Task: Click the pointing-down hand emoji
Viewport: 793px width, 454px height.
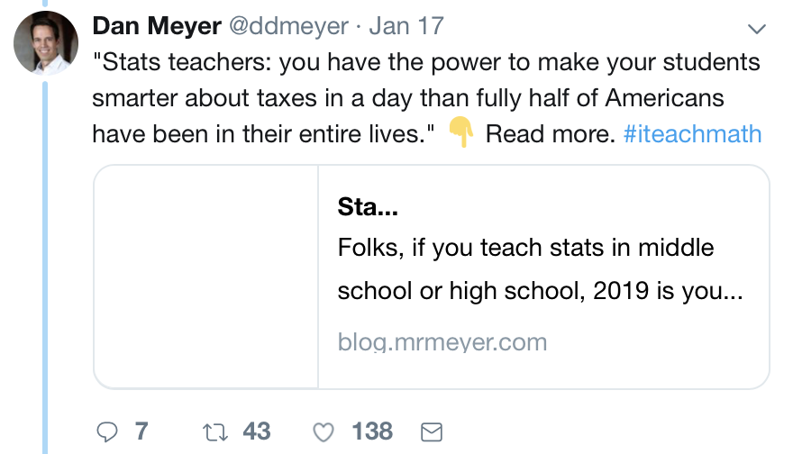Action: click(460, 134)
